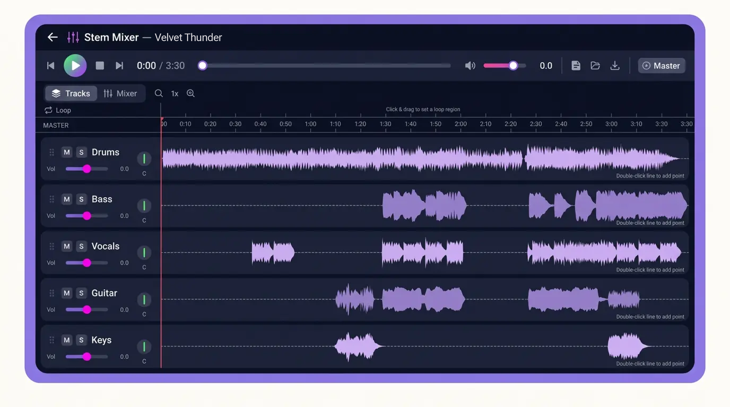The image size is (730, 407).
Task: Adjust the Keys volume slider
Action: click(x=87, y=357)
